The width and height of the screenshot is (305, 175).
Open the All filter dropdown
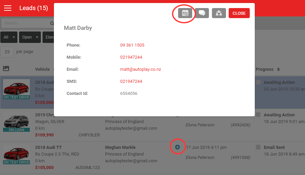pyautogui.click(x=9, y=37)
